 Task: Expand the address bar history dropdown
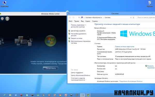coord(131,18)
